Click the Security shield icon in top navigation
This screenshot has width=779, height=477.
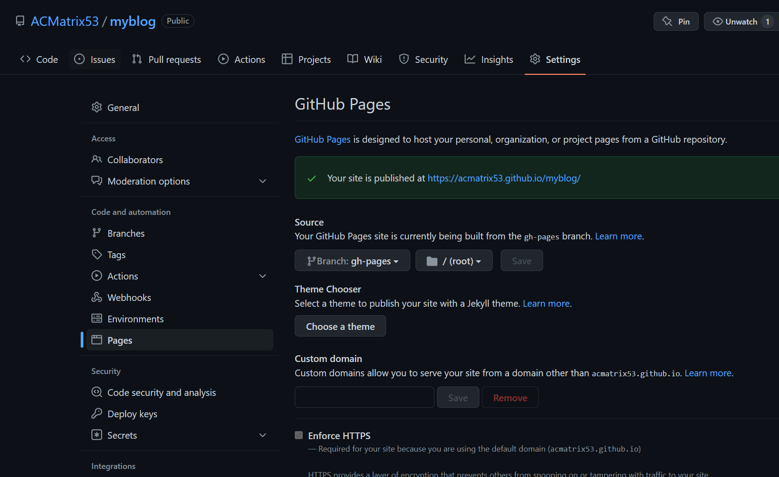404,59
